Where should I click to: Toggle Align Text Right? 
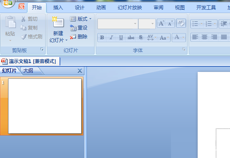(x=214, y=37)
